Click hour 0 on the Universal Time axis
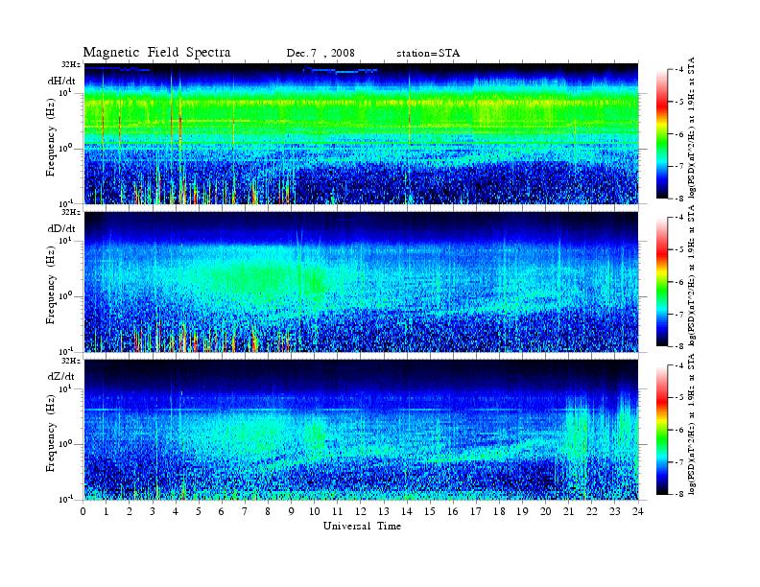Image resolution: width=760 pixels, height=587 pixels. (83, 511)
